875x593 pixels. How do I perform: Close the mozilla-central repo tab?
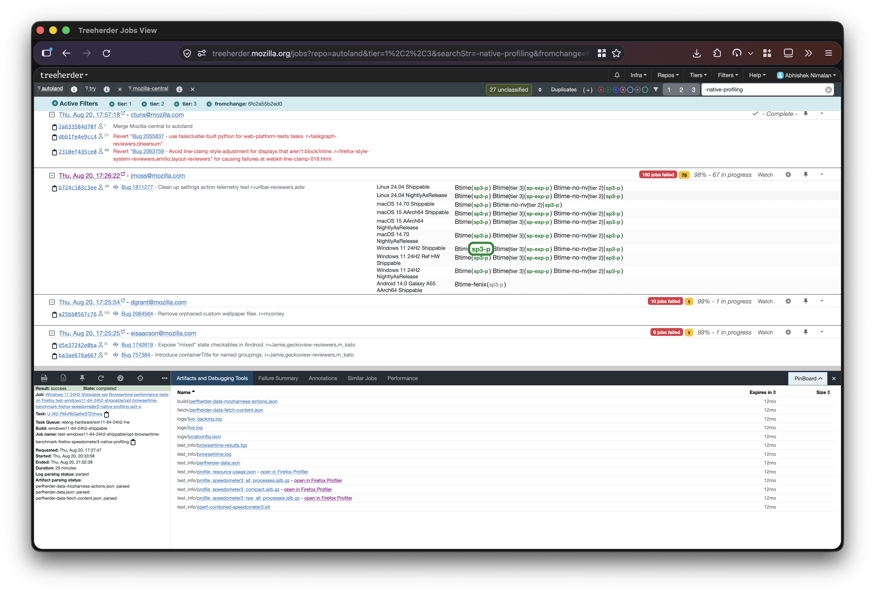[x=192, y=89]
